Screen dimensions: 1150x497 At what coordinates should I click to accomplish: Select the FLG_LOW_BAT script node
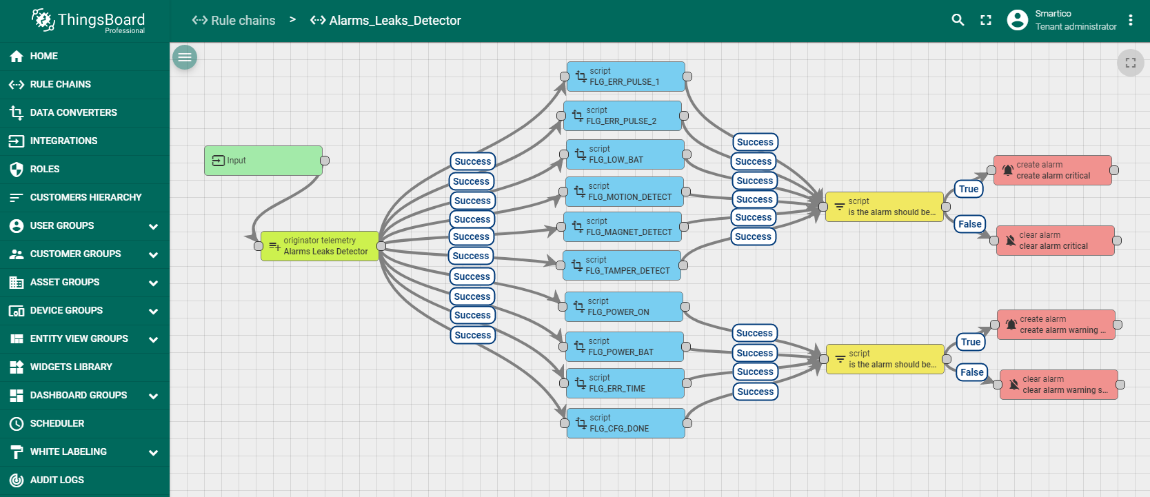tap(625, 154)
